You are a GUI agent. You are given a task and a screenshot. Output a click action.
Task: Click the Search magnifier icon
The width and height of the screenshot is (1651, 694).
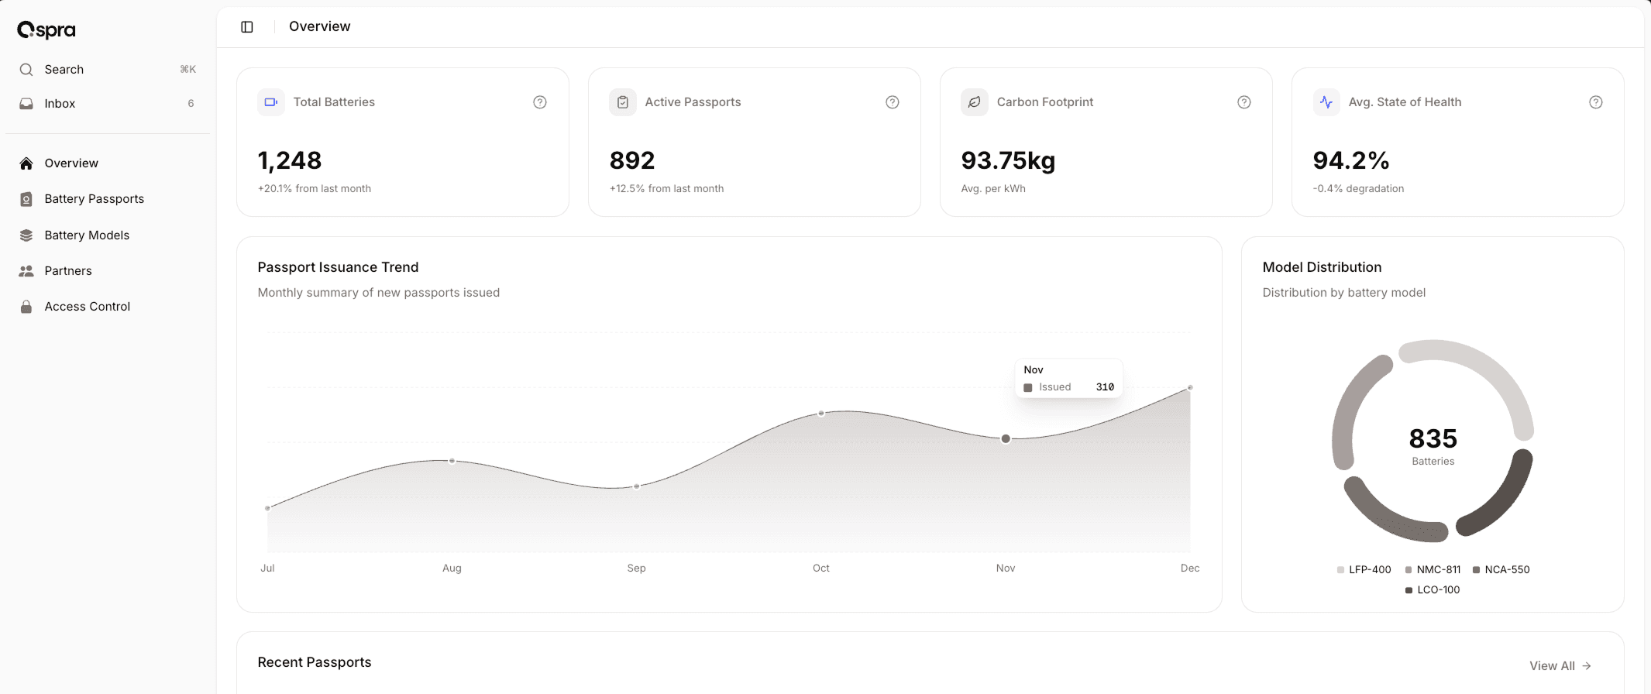(x=26, y=70)
